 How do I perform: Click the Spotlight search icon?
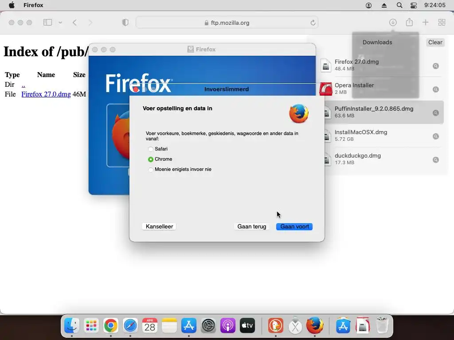click(399, 5)
